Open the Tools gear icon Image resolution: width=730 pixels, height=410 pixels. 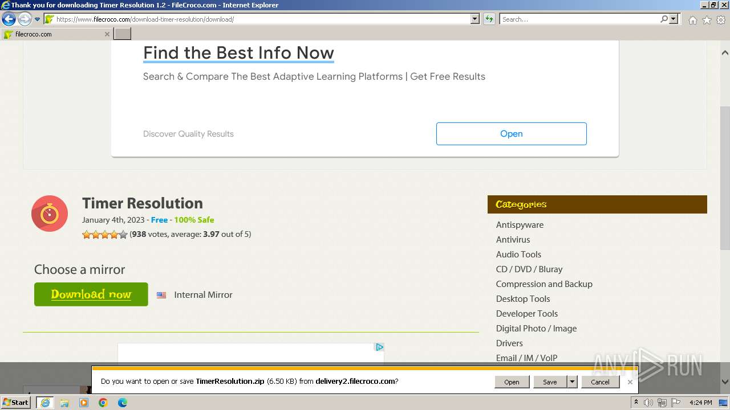[x=721, y=20]
